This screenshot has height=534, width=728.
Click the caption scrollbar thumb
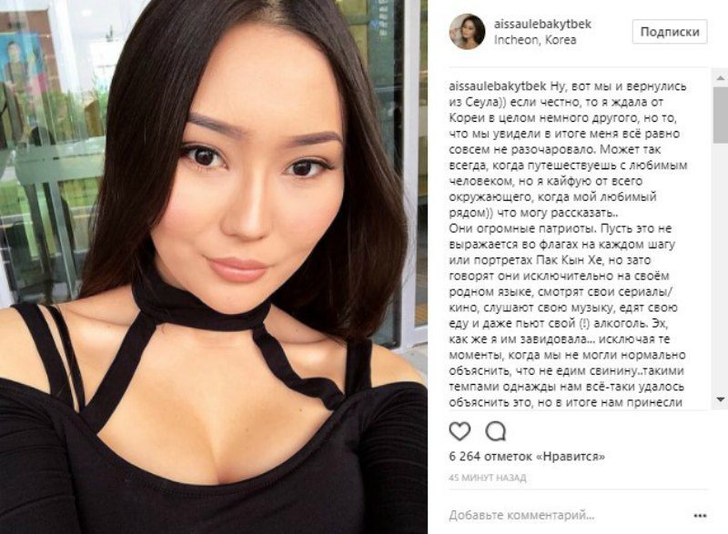click(x=721, y=114)
